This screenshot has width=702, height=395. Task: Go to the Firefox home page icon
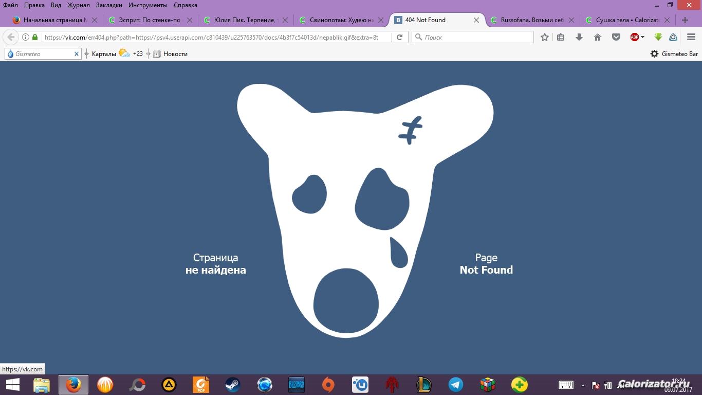coord(597,37)
